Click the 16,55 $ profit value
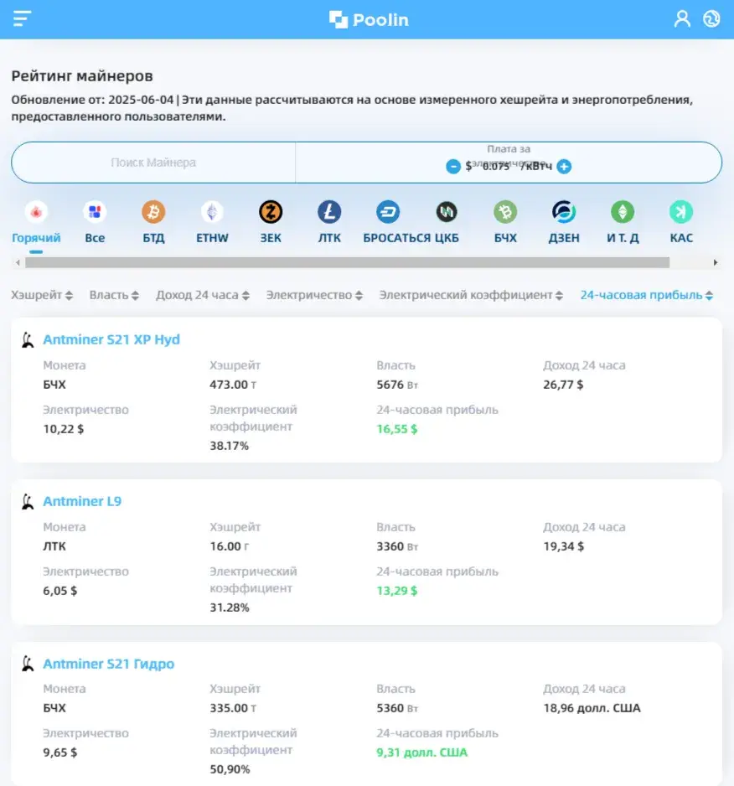Screen dimensions: 734x786 coord(397,429)
